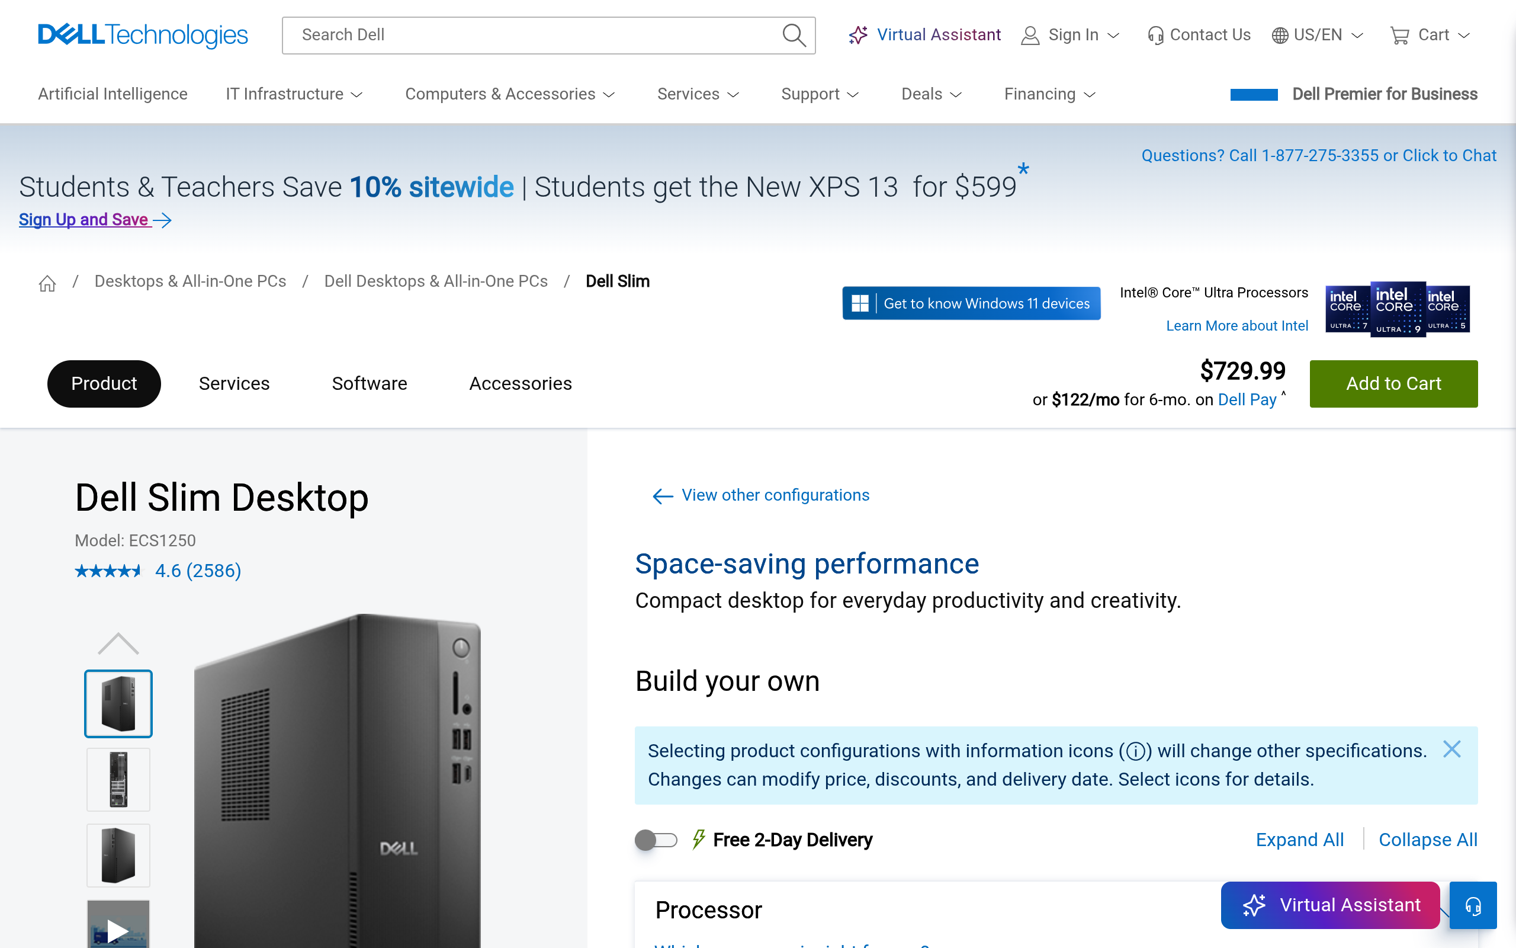Click the Intel Core Ultra badges image

[1398, 309]
